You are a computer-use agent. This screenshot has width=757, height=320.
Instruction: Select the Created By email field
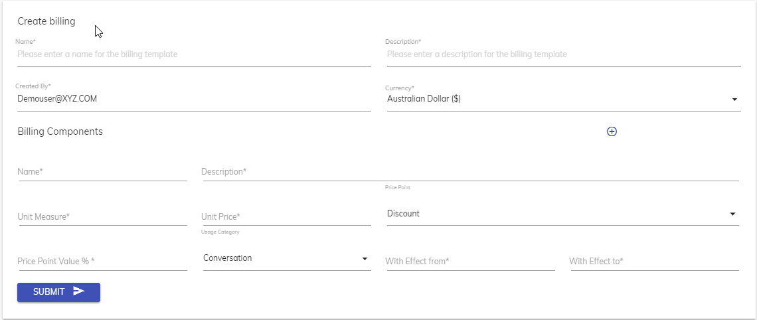193,99
